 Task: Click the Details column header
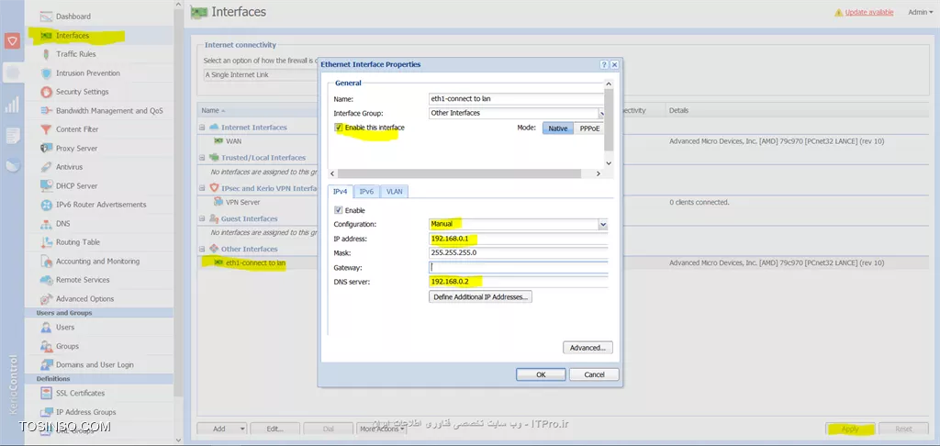pyautogui.click(x=678, y=110)
